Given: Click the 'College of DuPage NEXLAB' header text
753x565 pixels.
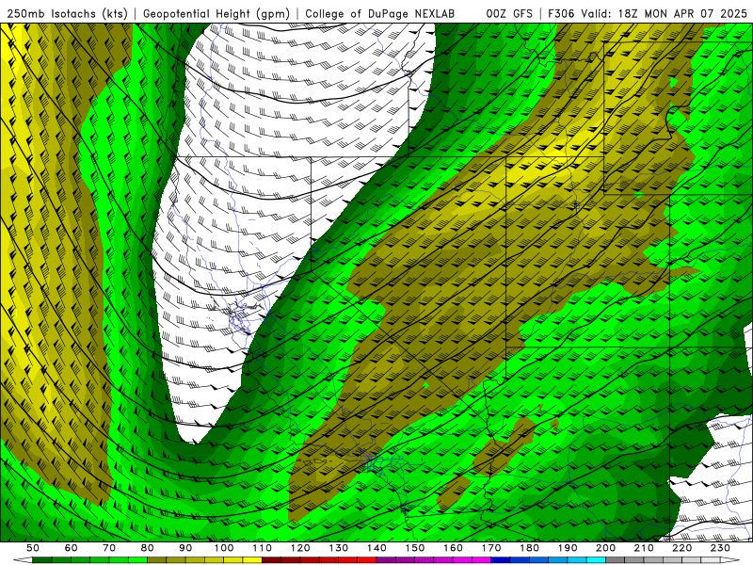Looking at the screenshot, I should pos(380,14).
